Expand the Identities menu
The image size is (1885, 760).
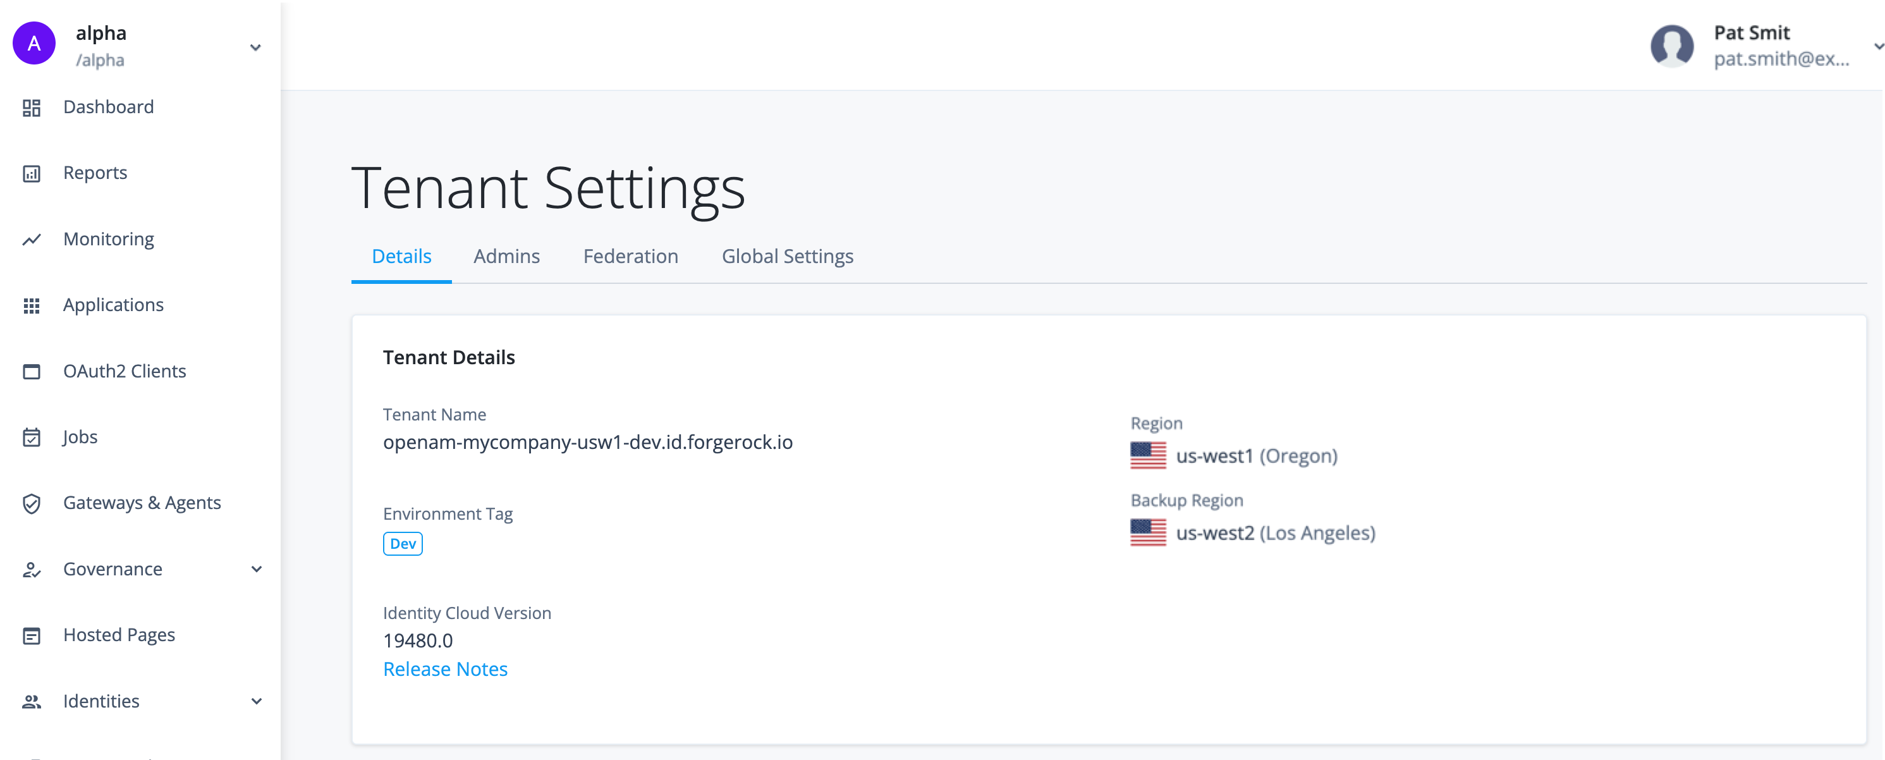pos(255,701)
